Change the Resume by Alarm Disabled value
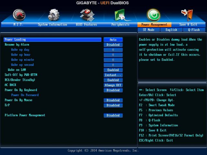Image resolution: width=207 pixels, height=155 pixels. click(x=113, y=45)
